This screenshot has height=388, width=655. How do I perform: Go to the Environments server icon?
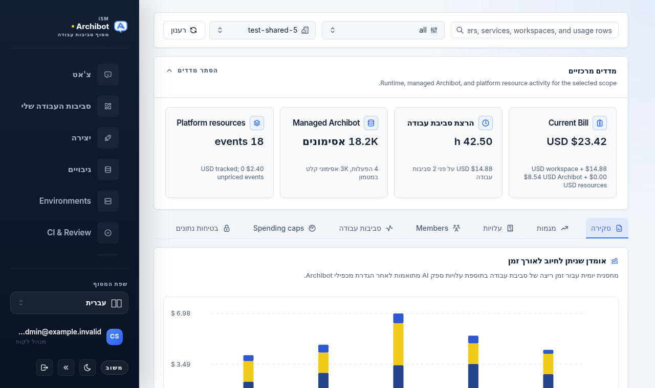[108, 201]
